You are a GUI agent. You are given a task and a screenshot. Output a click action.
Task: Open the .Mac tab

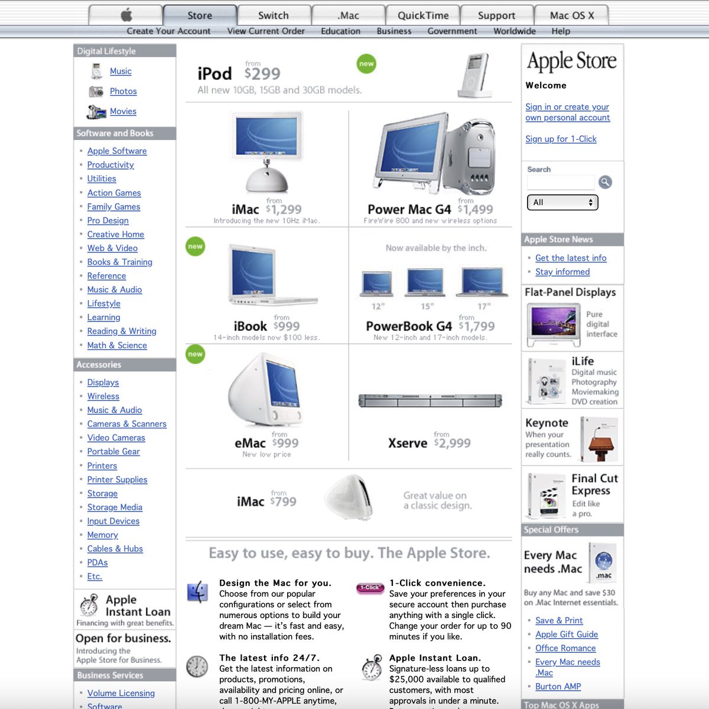[348, 15]
